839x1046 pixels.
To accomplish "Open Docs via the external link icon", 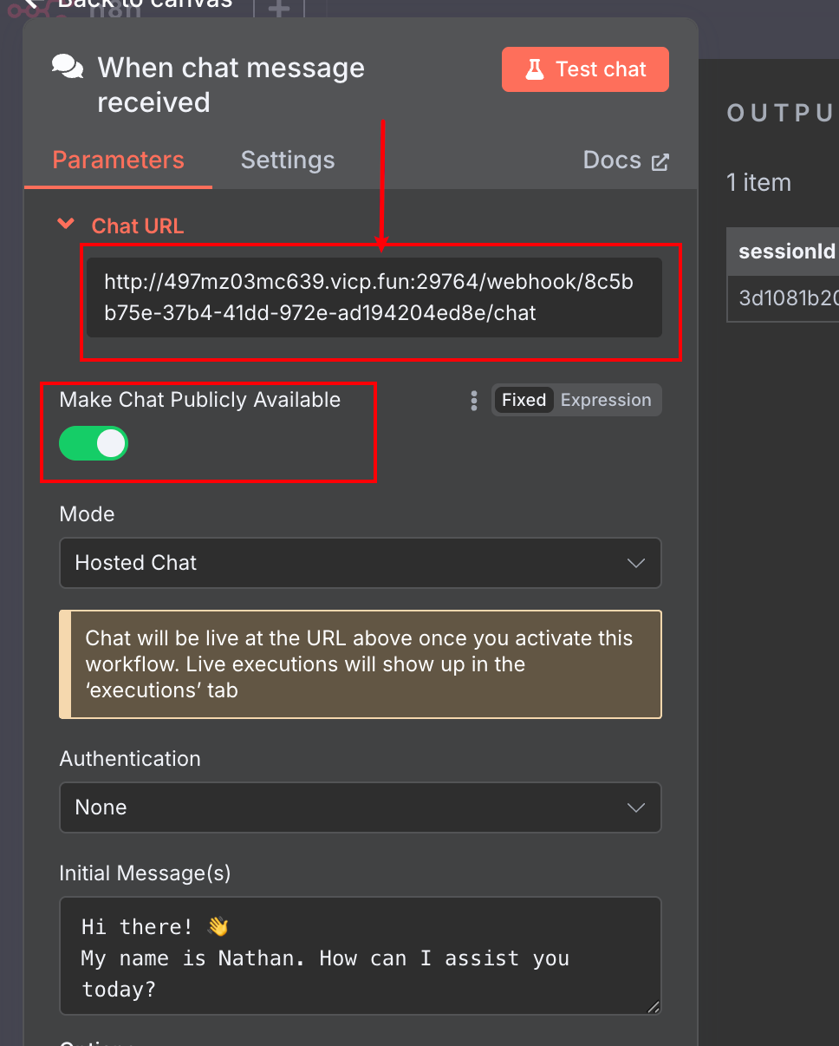I will point(660,161).
